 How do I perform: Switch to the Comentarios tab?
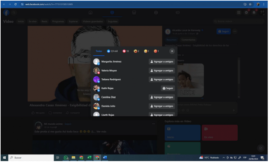[189, 40]
